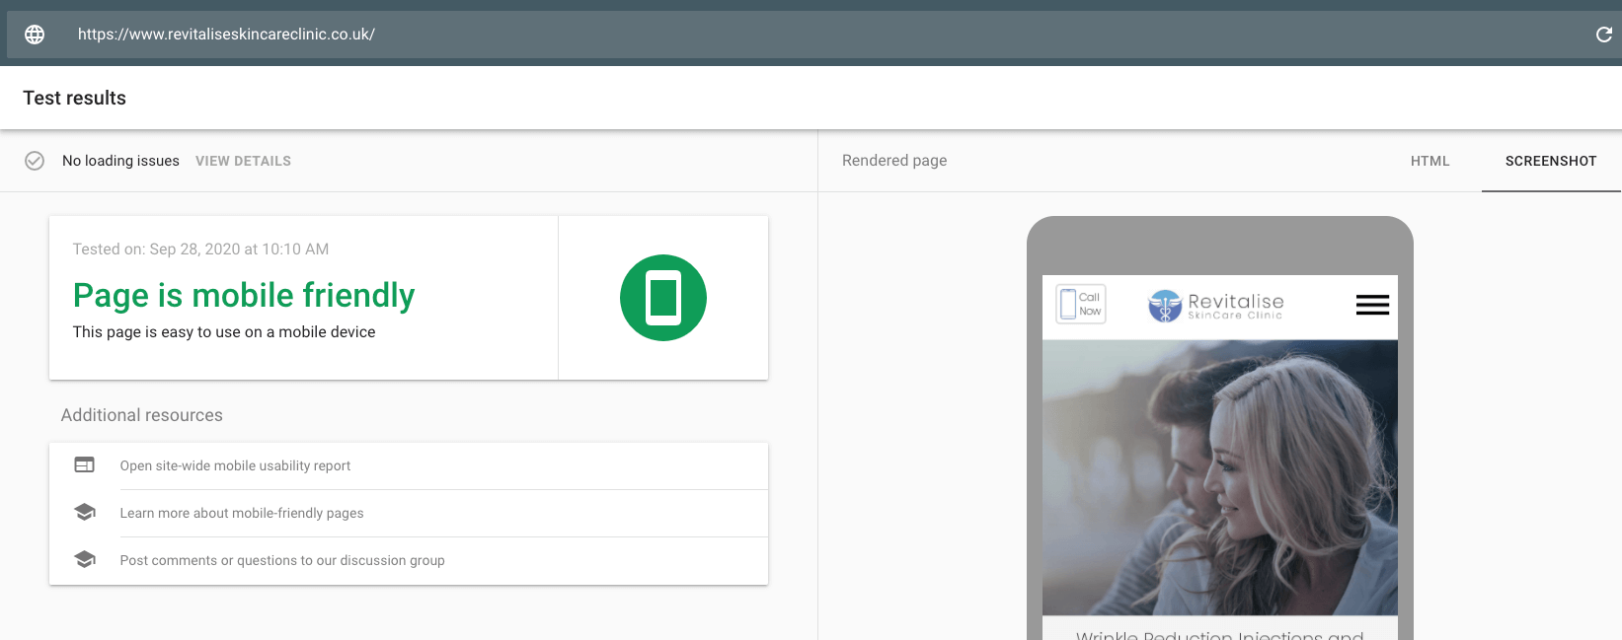The image size is (1622, 640).
Task: Click the "Rendered page" label
Action: pos(894,161)
